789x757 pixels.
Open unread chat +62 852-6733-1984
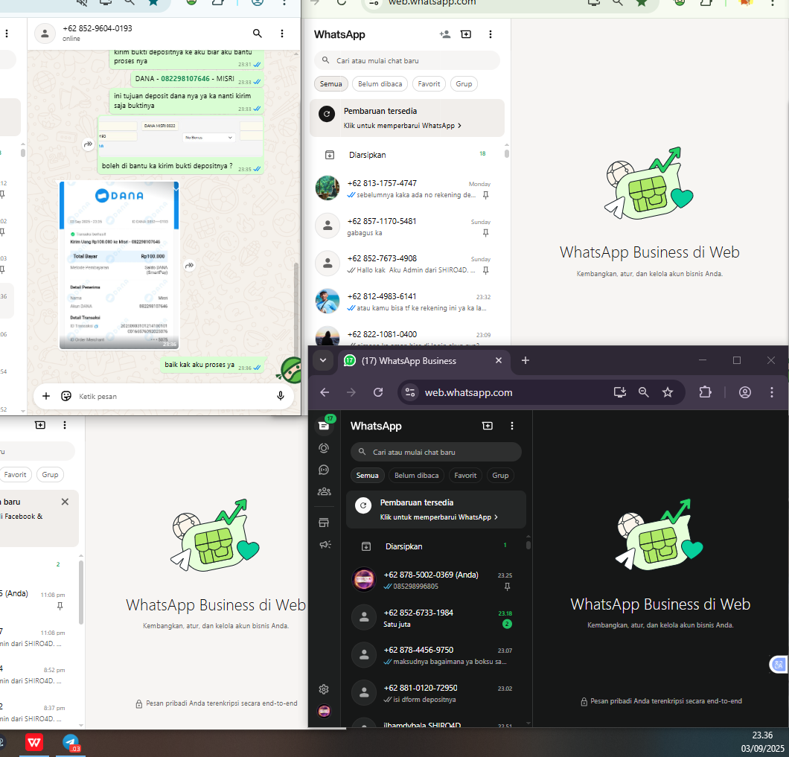click(x=435, y=618)
